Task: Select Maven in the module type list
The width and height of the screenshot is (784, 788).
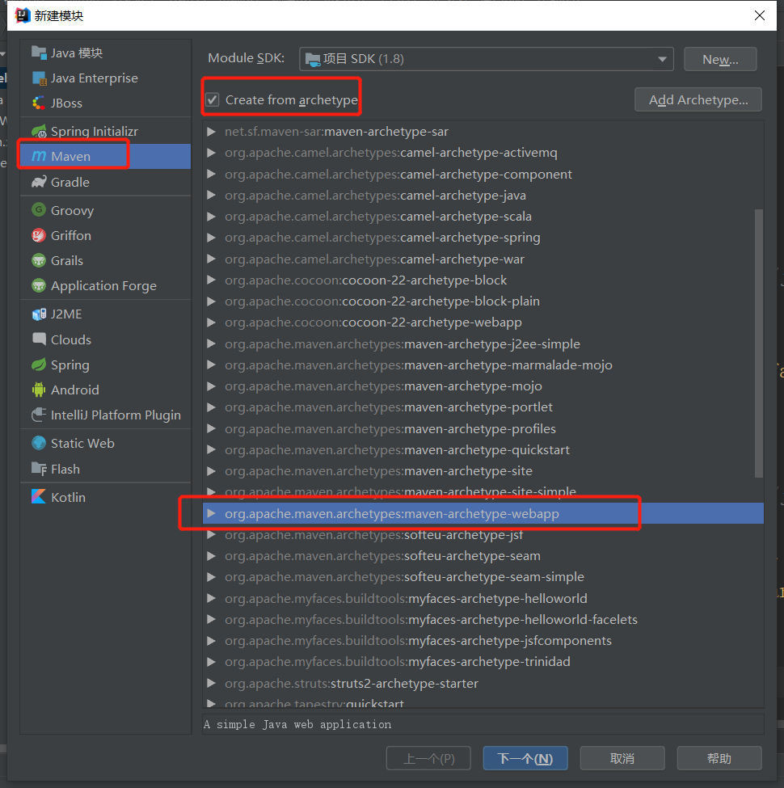Action: (70, 156)
